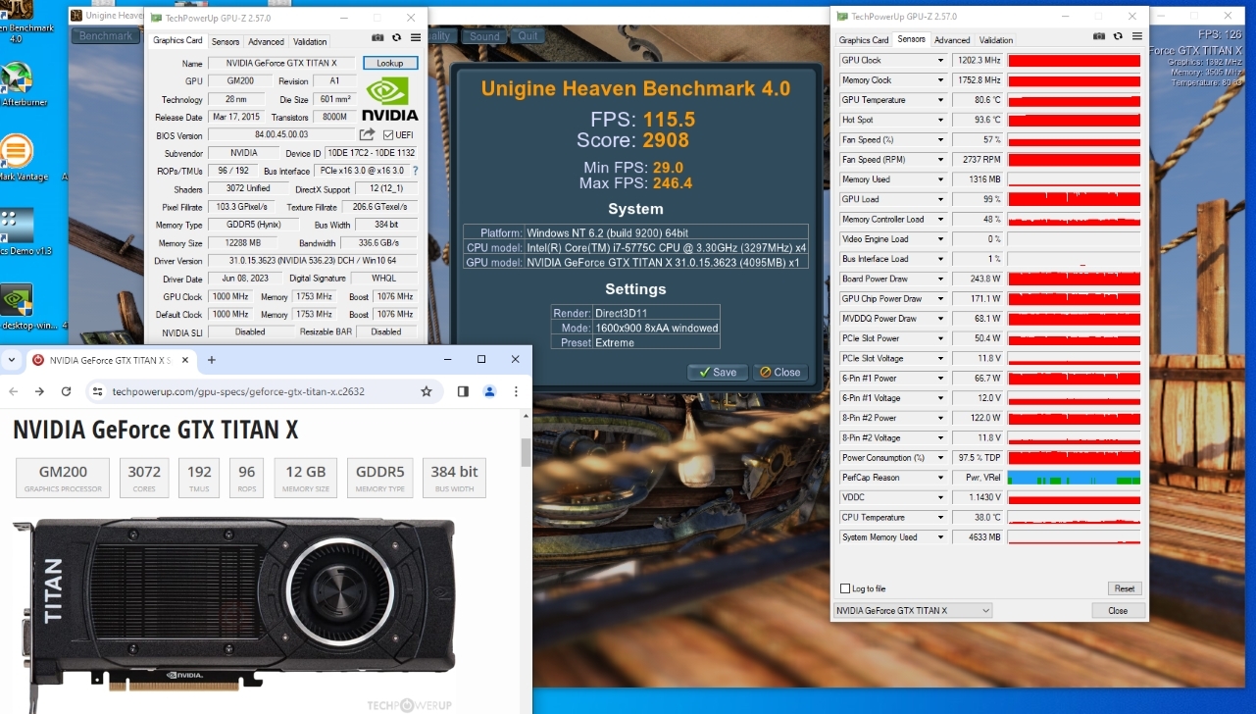The width and height of the screenshot is (1256, 714).
Task: View site information icon in address bar
Action: (x=98, y=391)
